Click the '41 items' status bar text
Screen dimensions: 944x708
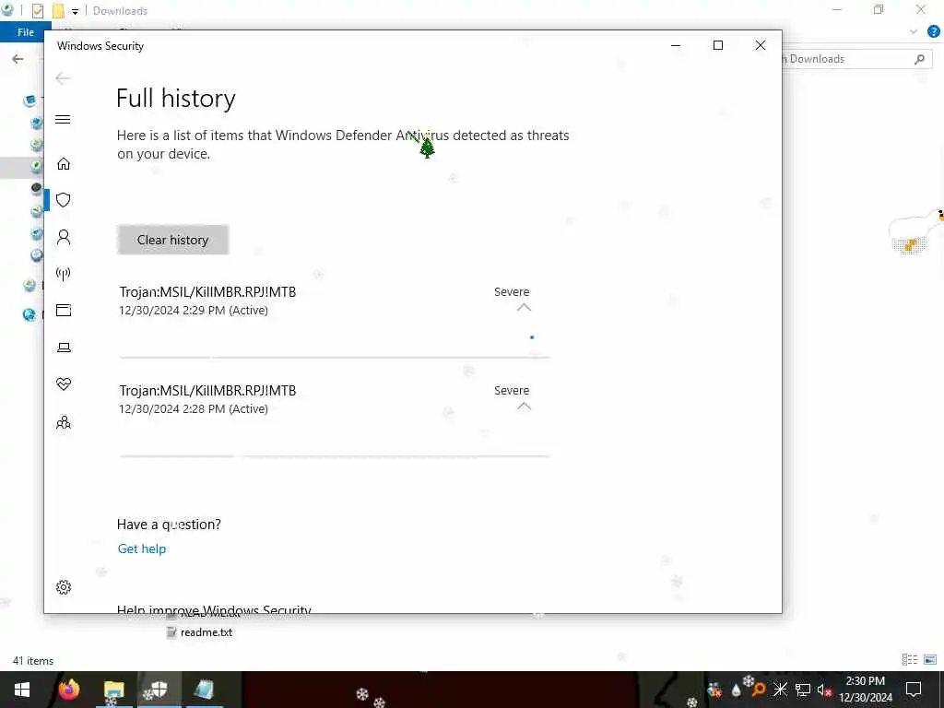pyautogui.click(x=33, y=660)
